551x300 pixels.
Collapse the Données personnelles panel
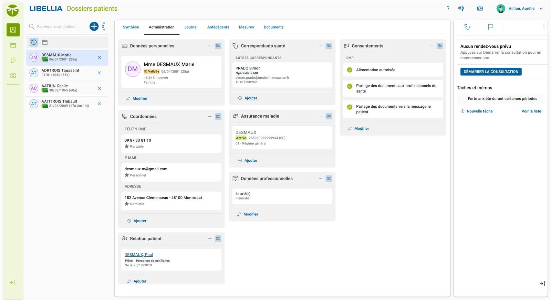pyautogui.click(x=210, y=46)
